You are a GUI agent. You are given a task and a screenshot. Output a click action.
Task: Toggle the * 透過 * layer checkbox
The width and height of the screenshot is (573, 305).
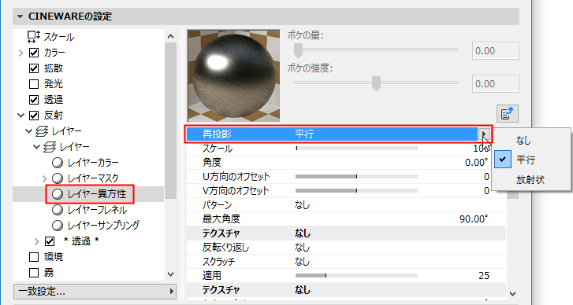[x=50, y=241]
